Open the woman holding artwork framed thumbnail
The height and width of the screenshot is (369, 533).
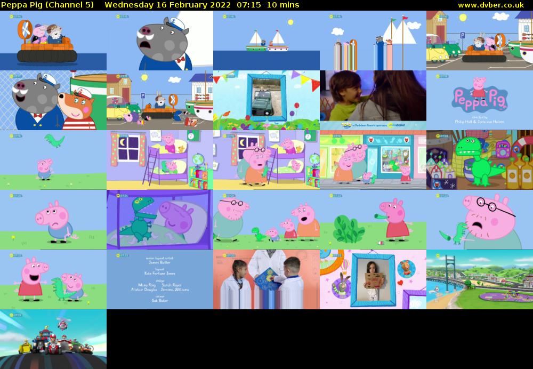(373, 279)
